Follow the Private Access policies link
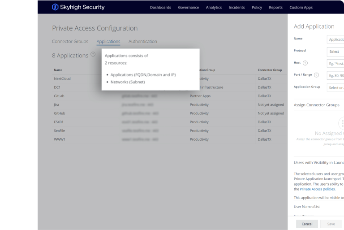The width and height of the screenshot is (344, 230). [318, 189]
